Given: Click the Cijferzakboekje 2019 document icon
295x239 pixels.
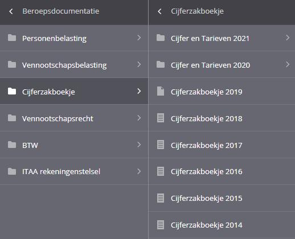Looking at the screenshot, I should pyautogui.click(x=161, y=91).
